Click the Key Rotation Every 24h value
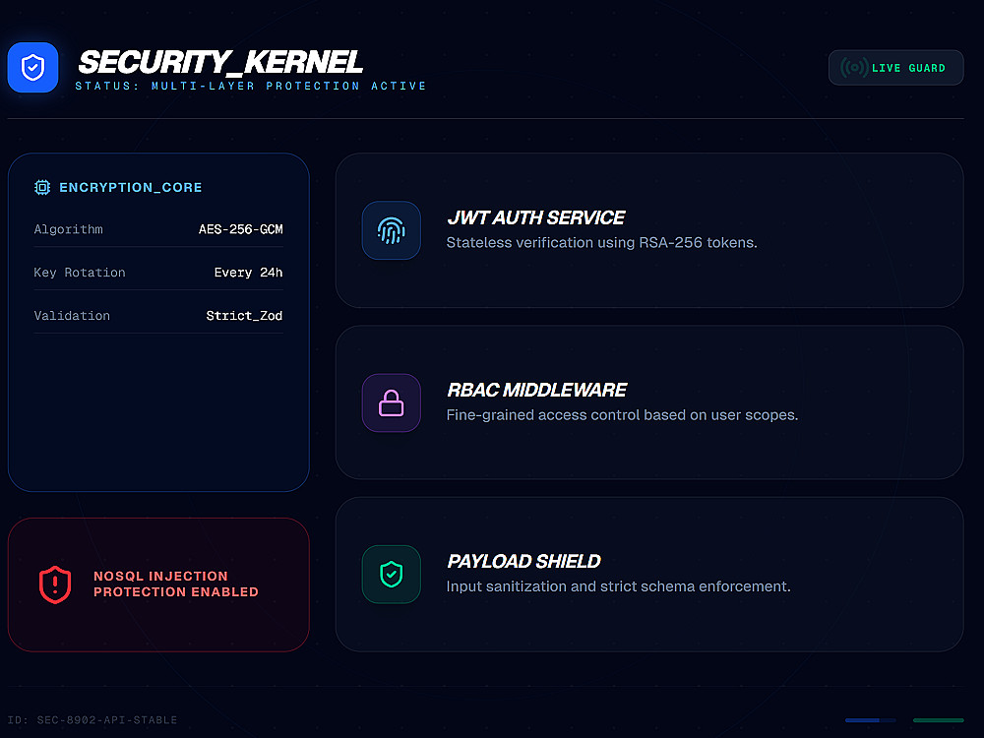This screenshot has width=984, height=738. coord(248,273)
